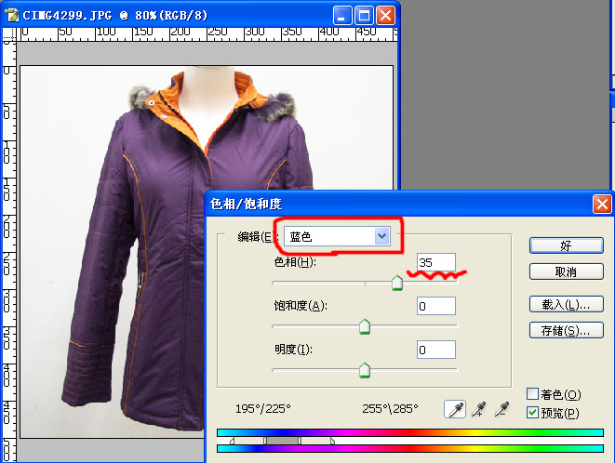Screen dimensions: 615x463
Task: Click the 色相 value field showing 35
Action: point(435,262)
